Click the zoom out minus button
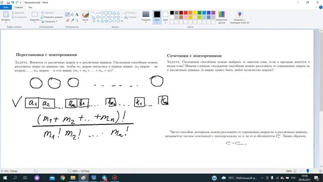Screen dimensions: 323x182 click(295, 171)
